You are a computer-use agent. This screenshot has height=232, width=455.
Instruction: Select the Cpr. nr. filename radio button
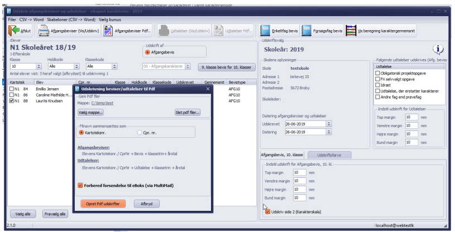point(140,133)
